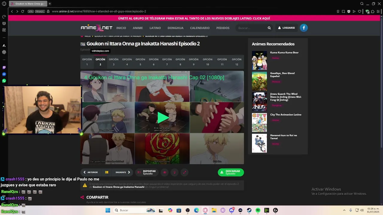Go to ANTERIOR previous episode
The image size is (383, 215).
(90, 172)
